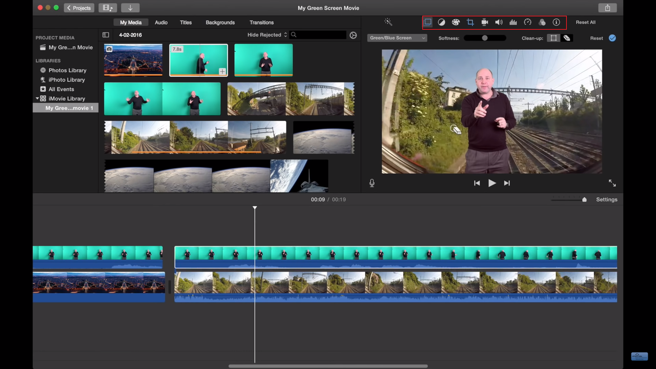Click the Reset All button

coord(585,22)
